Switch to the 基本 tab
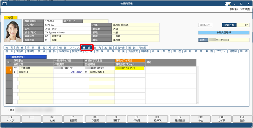Screen dimensions: 253x128 pos(9,51)
